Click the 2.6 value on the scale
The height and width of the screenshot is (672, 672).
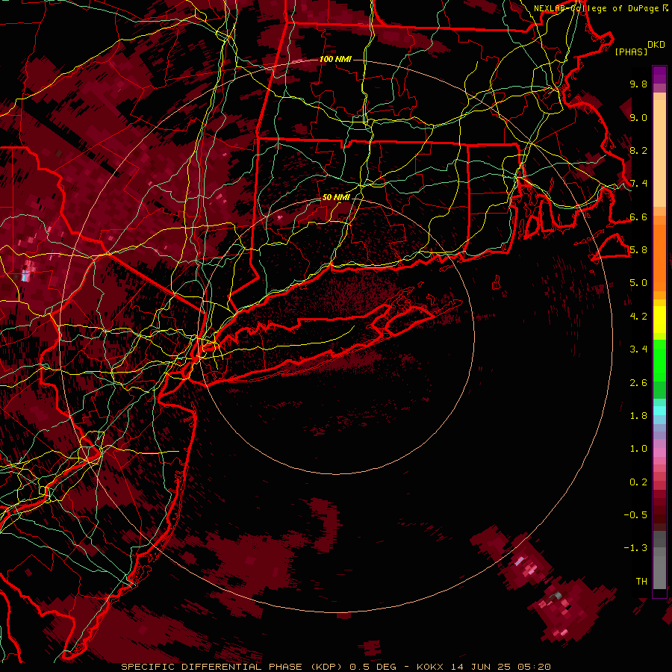(x=638, y=383)
